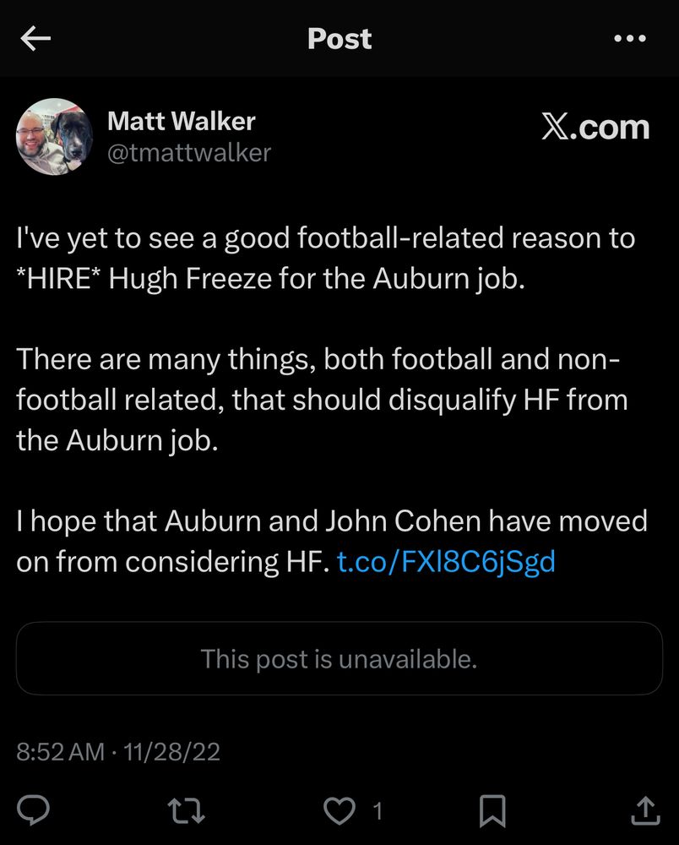
Task: Open the three-dot more options menu
Action: click(x=630, y=39)
